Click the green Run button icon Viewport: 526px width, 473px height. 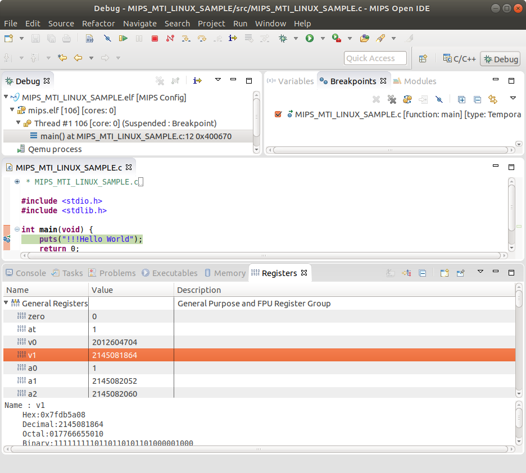click(309, 39)
